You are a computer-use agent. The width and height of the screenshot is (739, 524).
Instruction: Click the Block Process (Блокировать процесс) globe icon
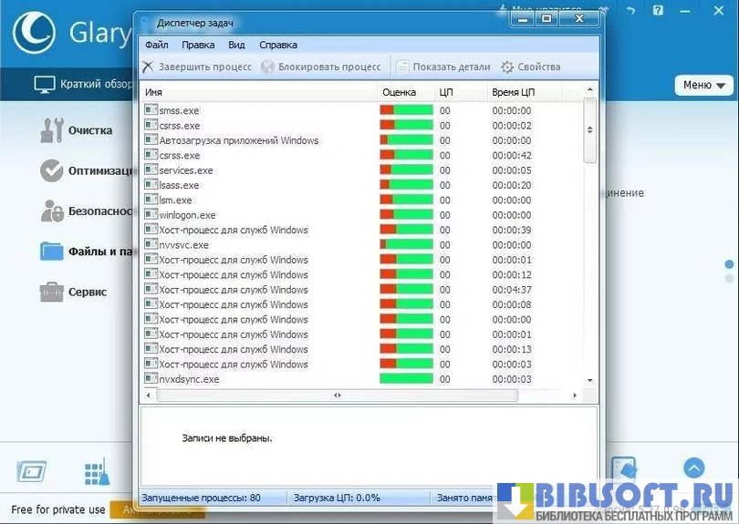tap(268, 67)
